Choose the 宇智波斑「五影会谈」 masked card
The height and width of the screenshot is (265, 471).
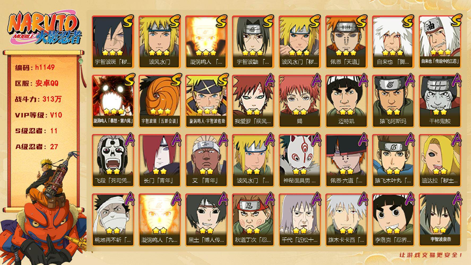[159, 101]
